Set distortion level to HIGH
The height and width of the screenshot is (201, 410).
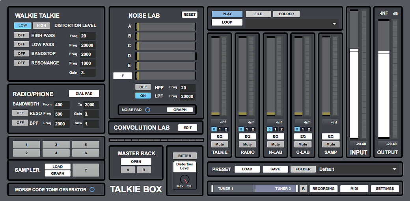coord(41,26)
